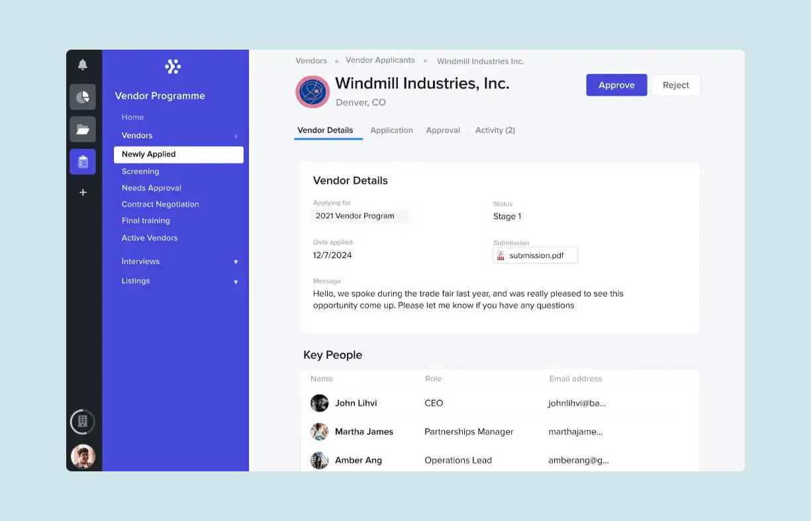The height and width of the screenshot is (521, 811).
Task: Select Newly Applied in the sidebar
Action: 179,154
